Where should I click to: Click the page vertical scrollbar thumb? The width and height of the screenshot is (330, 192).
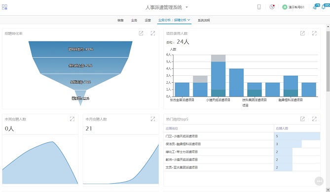[328, 62]
